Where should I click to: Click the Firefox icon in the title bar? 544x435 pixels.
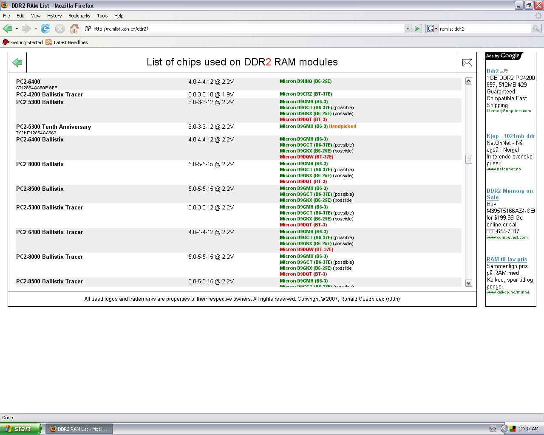click(5, 5)
